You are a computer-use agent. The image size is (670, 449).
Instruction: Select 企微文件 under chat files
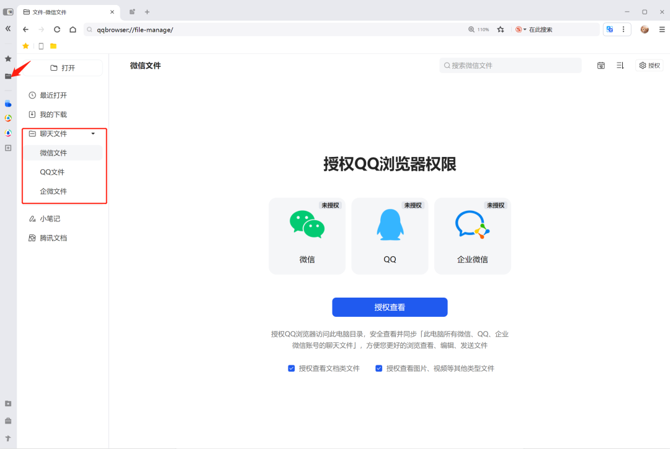pyautogui.click(x=63, y=192)
